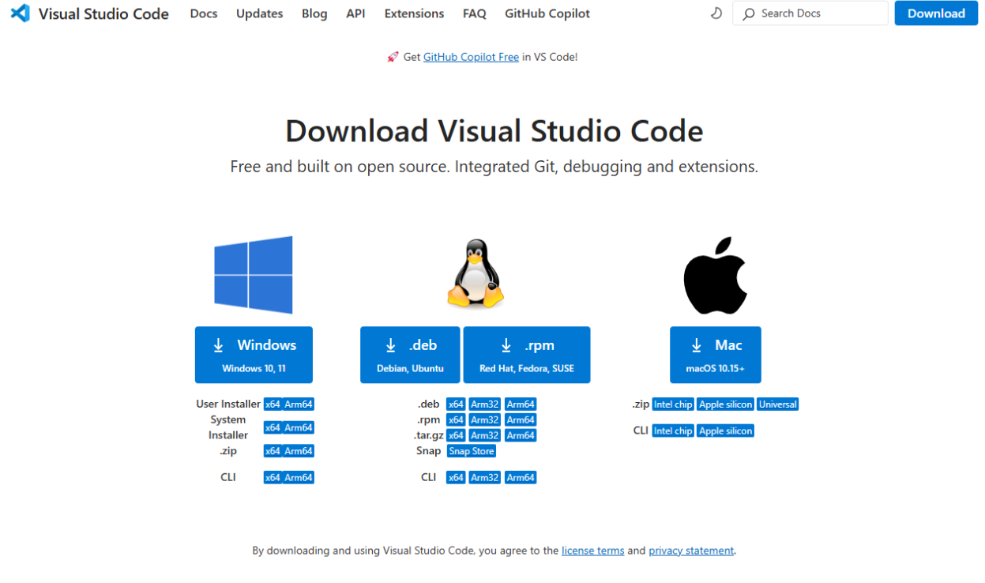The image size is (985, 583).
Task: Select Linux .tar.gz Arm64 download
Action: point(521,435)
